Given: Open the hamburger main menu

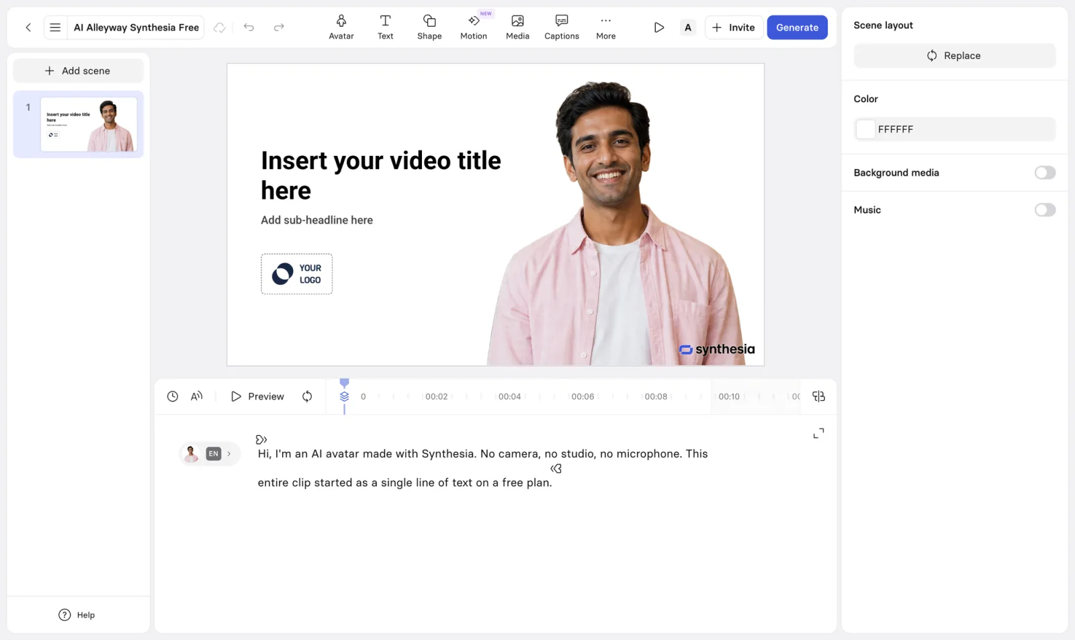Looking at the screenshot, I should (55, 28).
